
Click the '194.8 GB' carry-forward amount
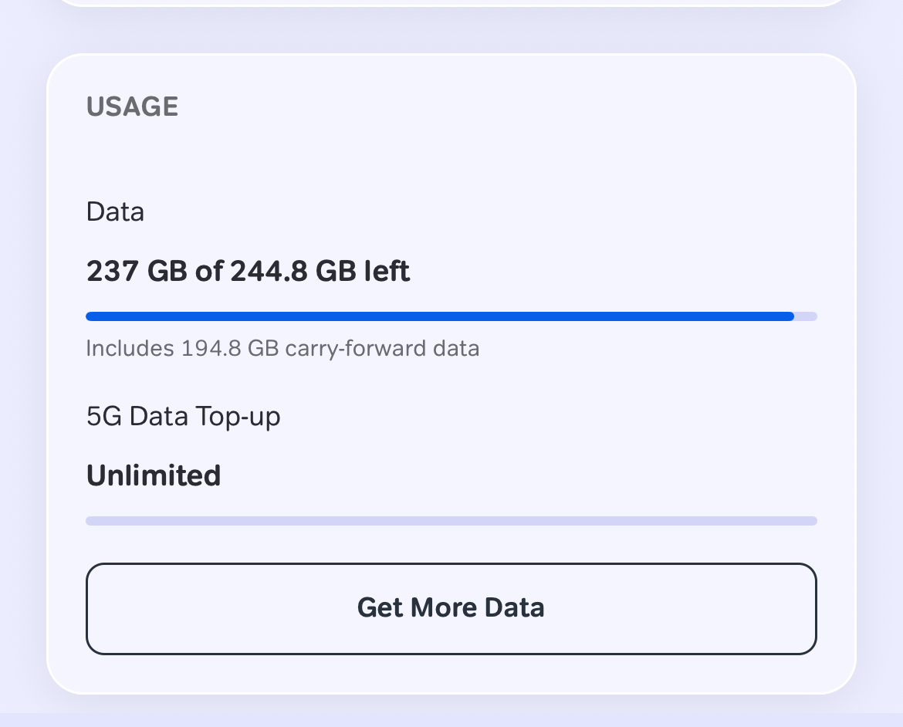tap(230, 349)
